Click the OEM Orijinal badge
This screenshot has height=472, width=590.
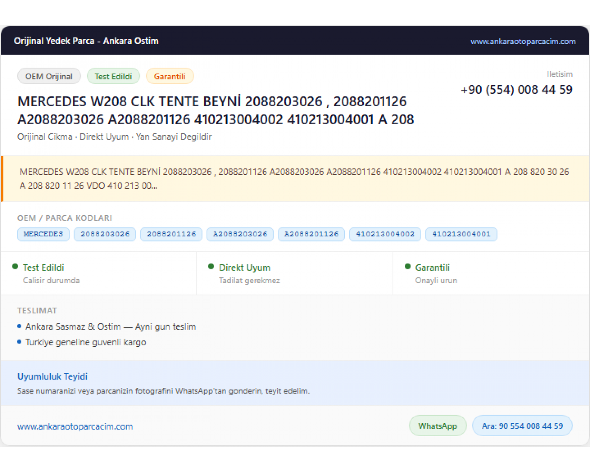pos(49,76)
